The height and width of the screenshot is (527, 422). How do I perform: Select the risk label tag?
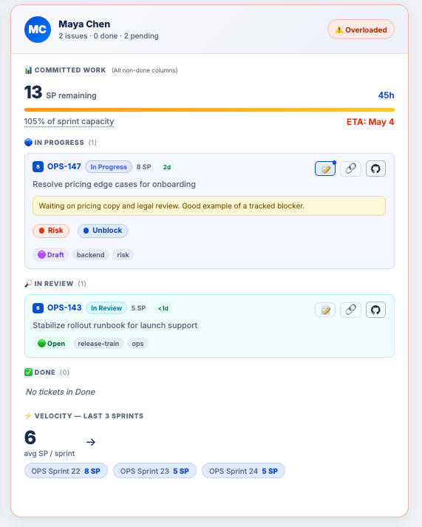click(123, 255)
